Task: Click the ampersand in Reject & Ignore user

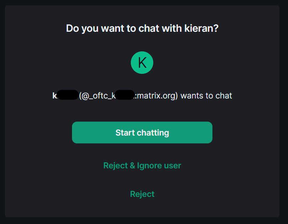Action: click(x=133, y=166)
